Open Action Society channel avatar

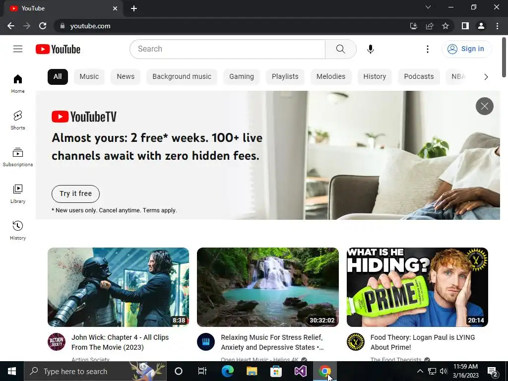pos(57,342)
